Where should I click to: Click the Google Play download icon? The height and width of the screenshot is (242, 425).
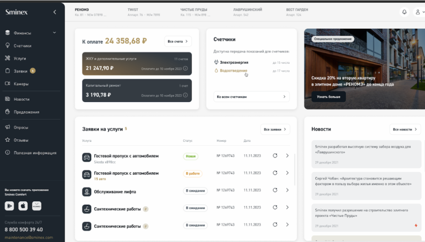click(x=9, y=205)
